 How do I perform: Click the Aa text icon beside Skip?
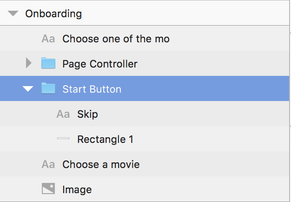[63, 114]
